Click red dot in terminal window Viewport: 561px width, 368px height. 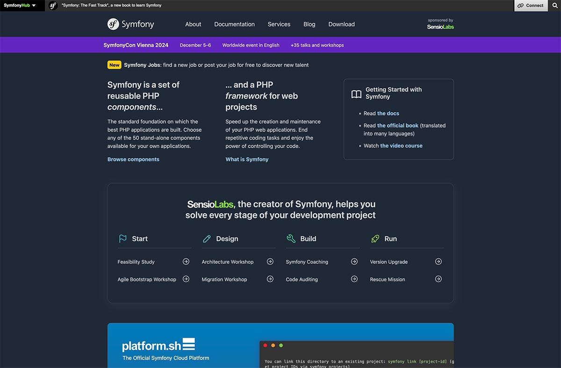[265, 346]
